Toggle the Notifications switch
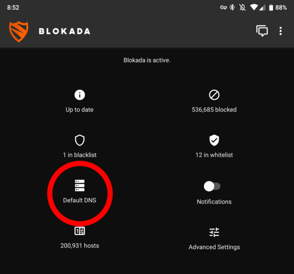Viewport: 294px width, 274px height. [x=212, y=187]
